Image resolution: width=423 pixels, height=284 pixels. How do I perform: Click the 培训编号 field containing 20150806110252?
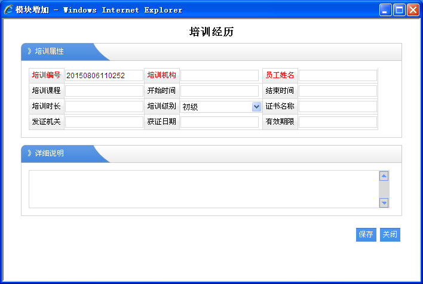[104, 76]
